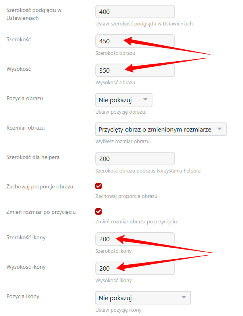The image size is (243, 316).
Task: Click the Szerokość ikony label
Action: (26, 237)
